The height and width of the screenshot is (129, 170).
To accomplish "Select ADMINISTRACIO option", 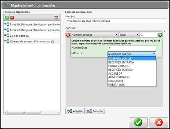I will (x=132, y=77).
